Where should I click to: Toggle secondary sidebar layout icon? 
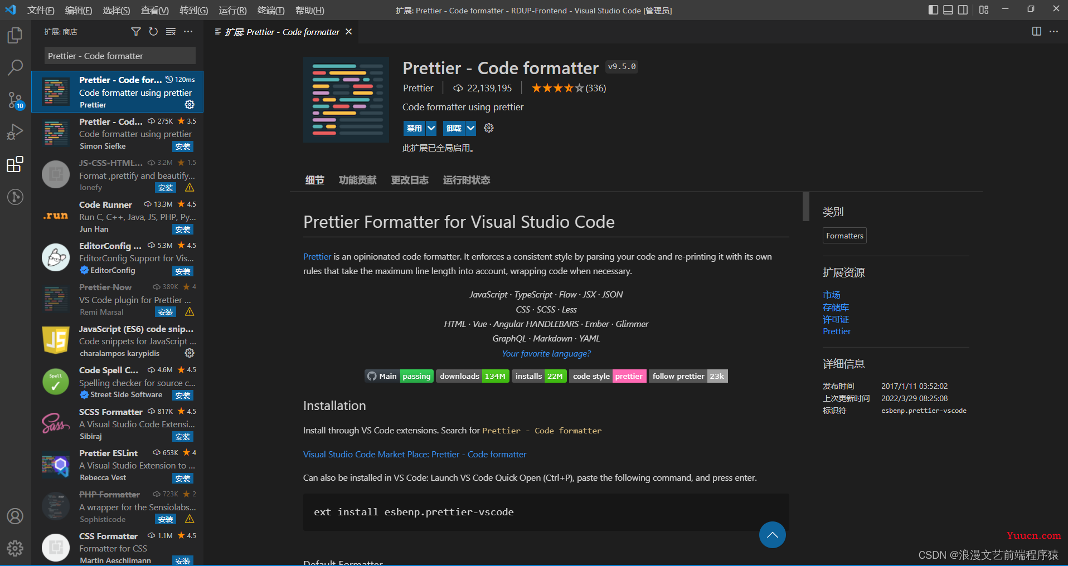coord(963,10)
